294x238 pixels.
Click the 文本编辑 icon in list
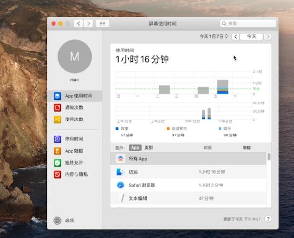[121, 198]
